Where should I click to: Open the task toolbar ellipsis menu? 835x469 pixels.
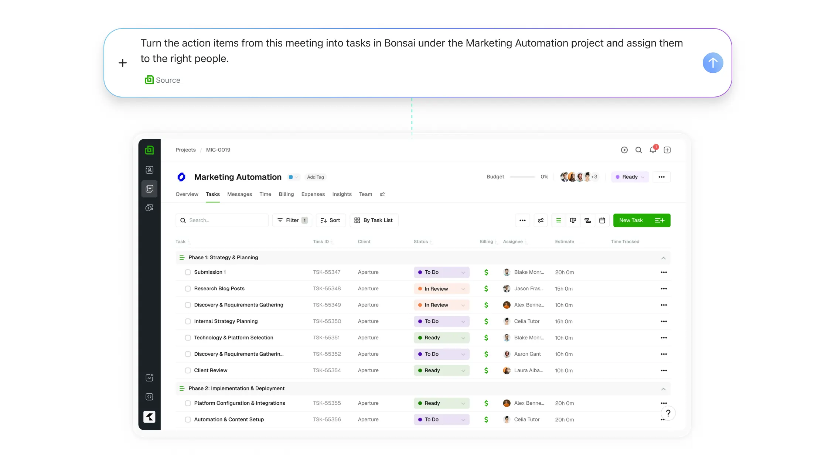click(522, 220)
